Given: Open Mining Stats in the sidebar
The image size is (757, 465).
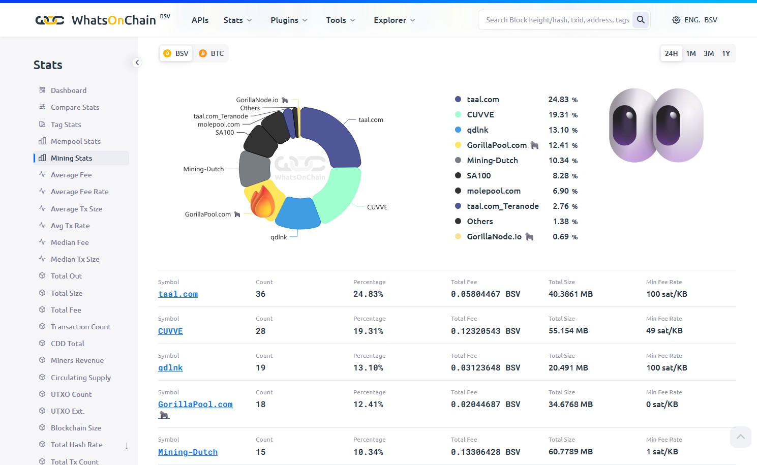Looking at the screenshot, I should [81, 158].
